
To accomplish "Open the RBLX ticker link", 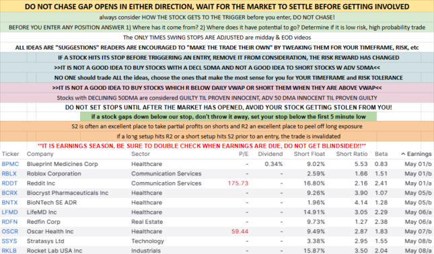I will (x=9, y=173).
